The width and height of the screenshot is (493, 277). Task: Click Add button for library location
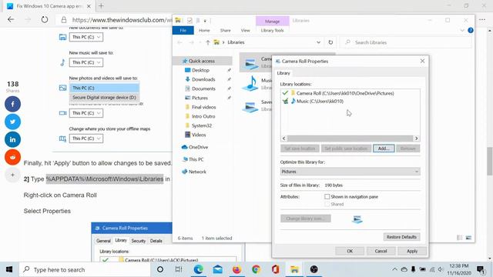pyautogui.click(x=384, y=149)
